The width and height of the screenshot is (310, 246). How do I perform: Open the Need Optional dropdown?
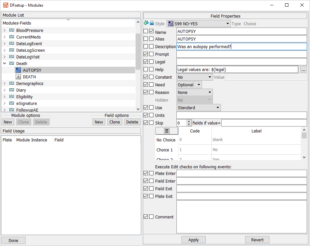pyautogui.click(x=189, y=85)
